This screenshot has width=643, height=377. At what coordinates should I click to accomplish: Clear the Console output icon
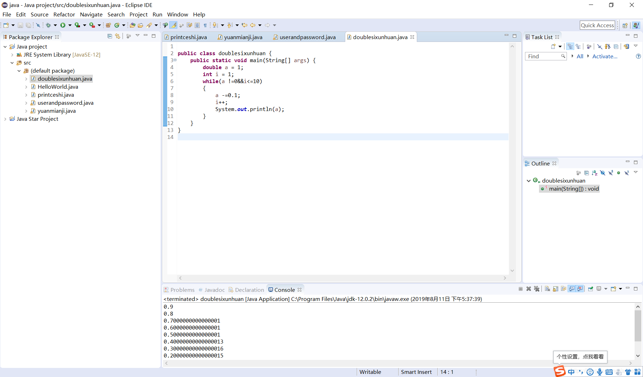pyautogui.click(x=547, y=289)
